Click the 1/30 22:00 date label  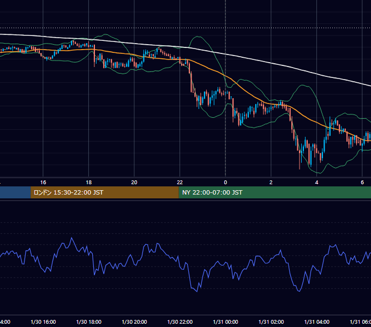[180, 322]
